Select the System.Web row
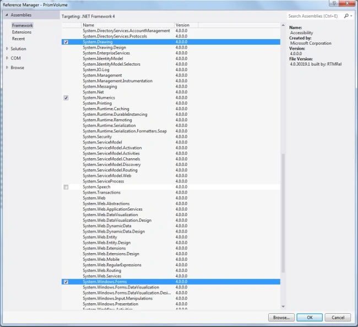 [171, 198]
